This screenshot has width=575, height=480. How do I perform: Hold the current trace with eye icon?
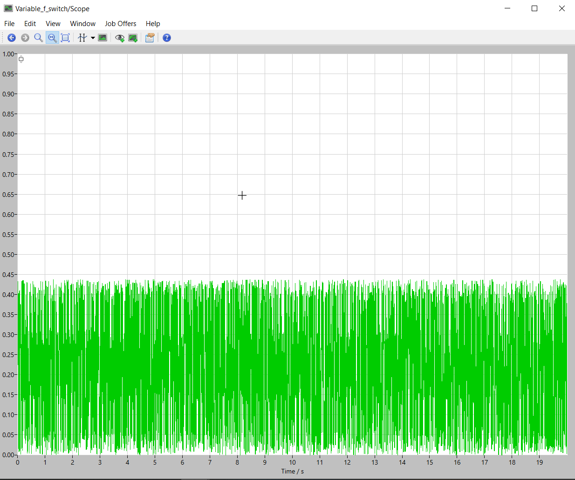click(x=120, y=38)
